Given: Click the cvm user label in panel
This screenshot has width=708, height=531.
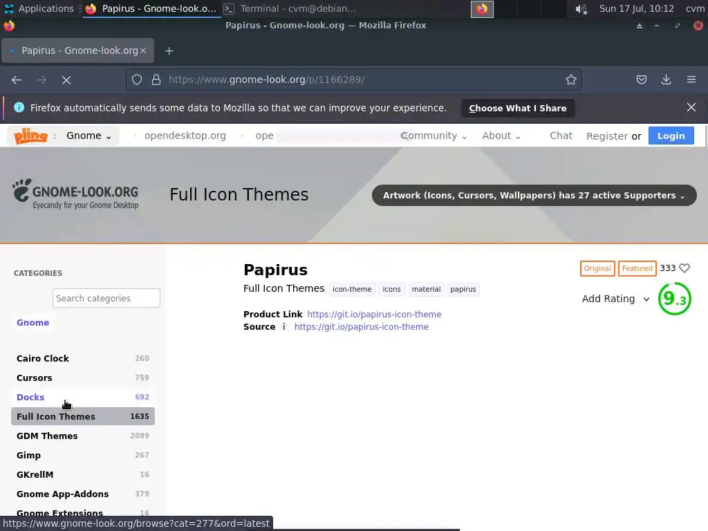Looking at the screenshot, I should tap(695, 8).
